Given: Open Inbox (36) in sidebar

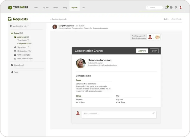Looking at the screenshot, I should (x=18, y=33).
